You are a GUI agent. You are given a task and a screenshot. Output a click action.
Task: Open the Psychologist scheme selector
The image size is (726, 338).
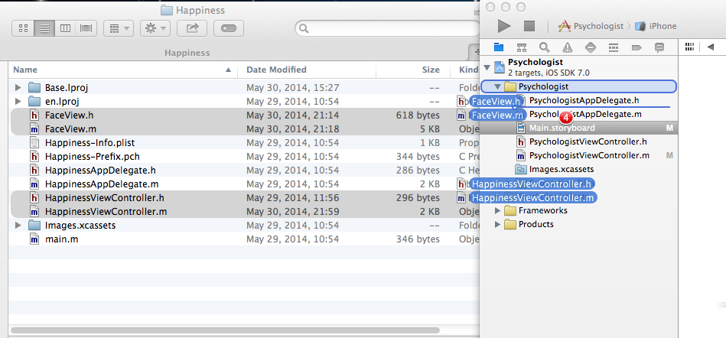click(x=591, y=26)
